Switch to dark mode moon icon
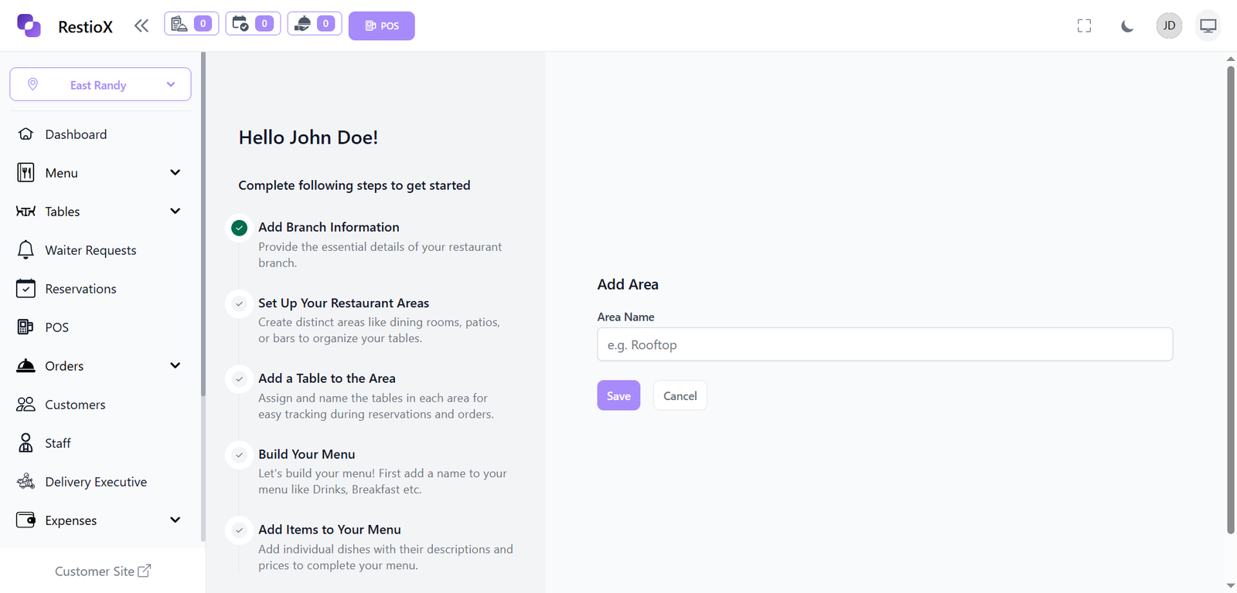This screenshot has width=1237, height=593. pyautogui.click(x=1127, y=26)
